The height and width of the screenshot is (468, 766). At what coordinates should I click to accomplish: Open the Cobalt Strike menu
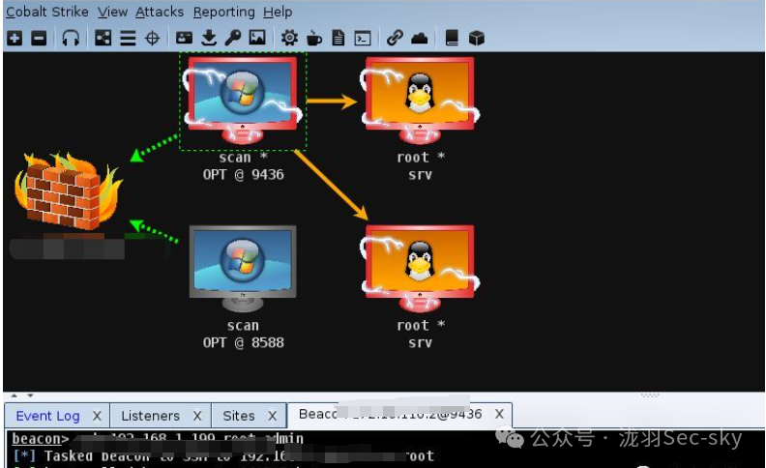click(47, 12)
